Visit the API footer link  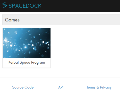point(61,87)
